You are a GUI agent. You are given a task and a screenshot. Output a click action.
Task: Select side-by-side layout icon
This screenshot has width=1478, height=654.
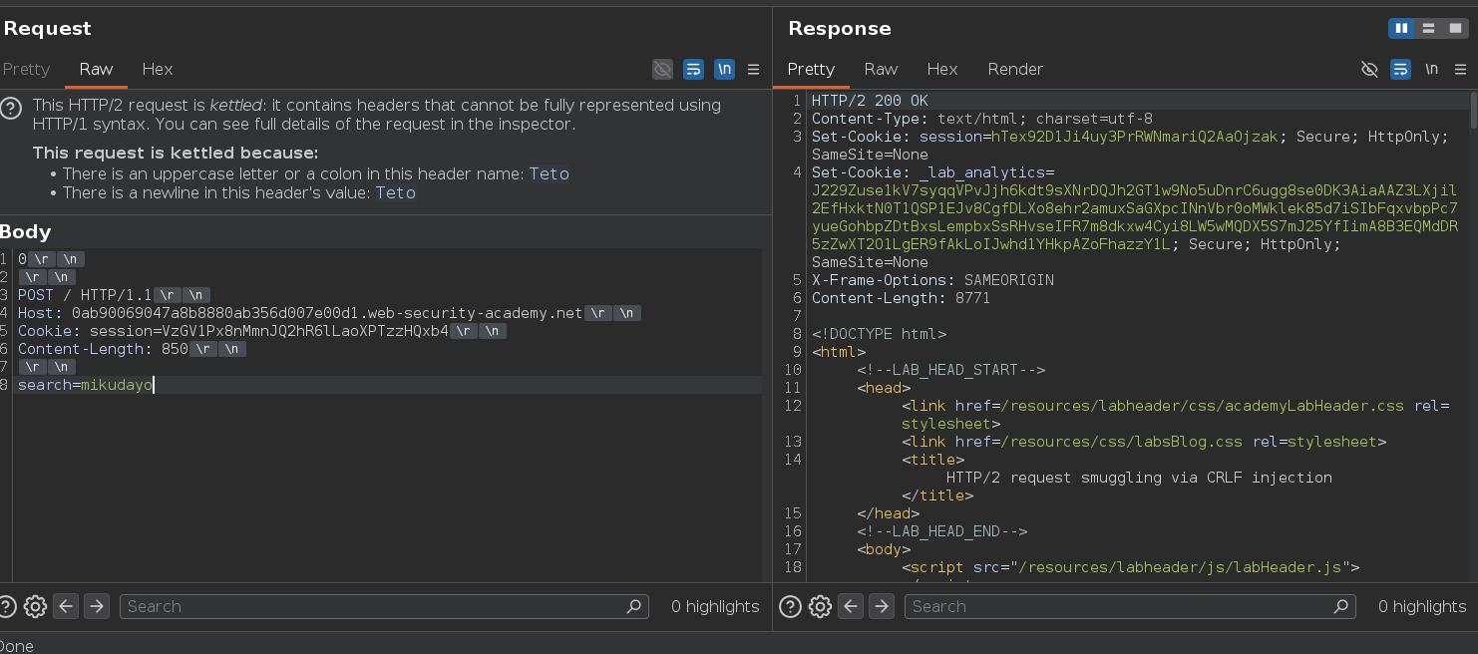(1401, 28)
